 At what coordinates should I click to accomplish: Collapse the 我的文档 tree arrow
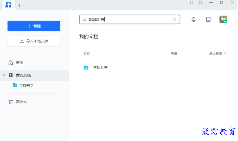(4, 75)
